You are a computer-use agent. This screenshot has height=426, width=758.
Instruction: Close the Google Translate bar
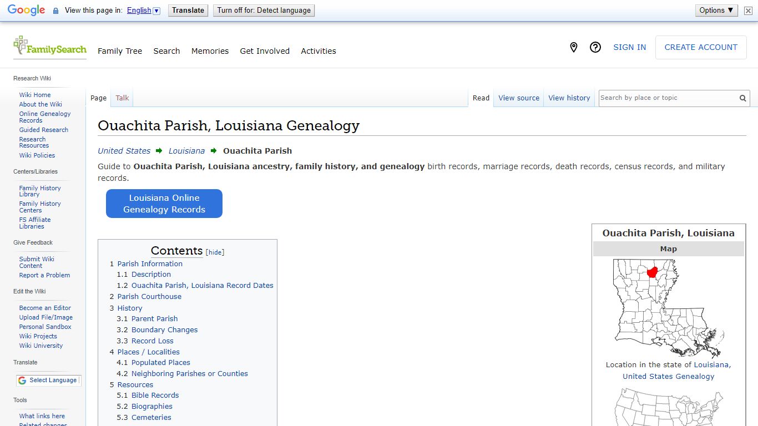click(x=748, y=11)
